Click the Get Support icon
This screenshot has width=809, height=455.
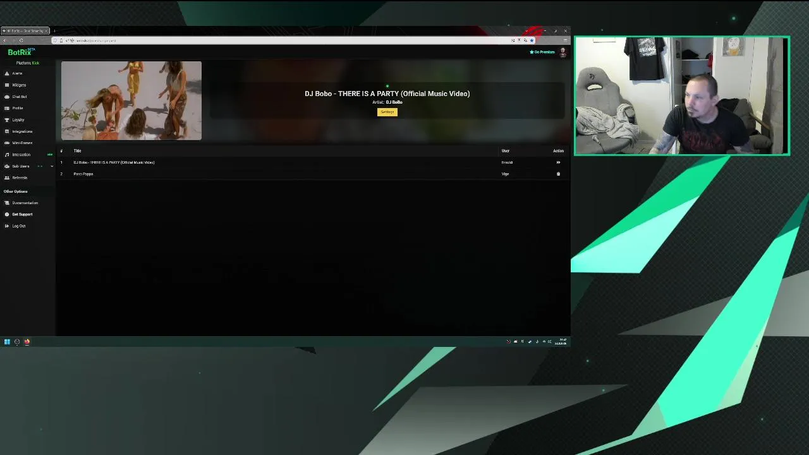coord(7,214)
